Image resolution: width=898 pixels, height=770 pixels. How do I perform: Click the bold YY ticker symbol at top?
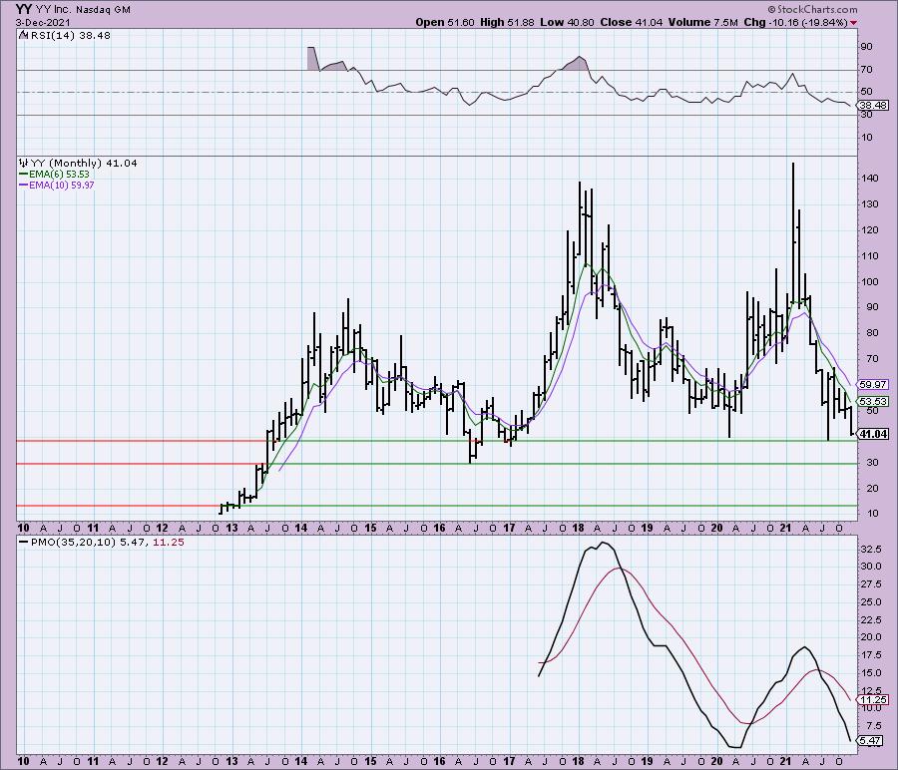(x=24, y=9)
